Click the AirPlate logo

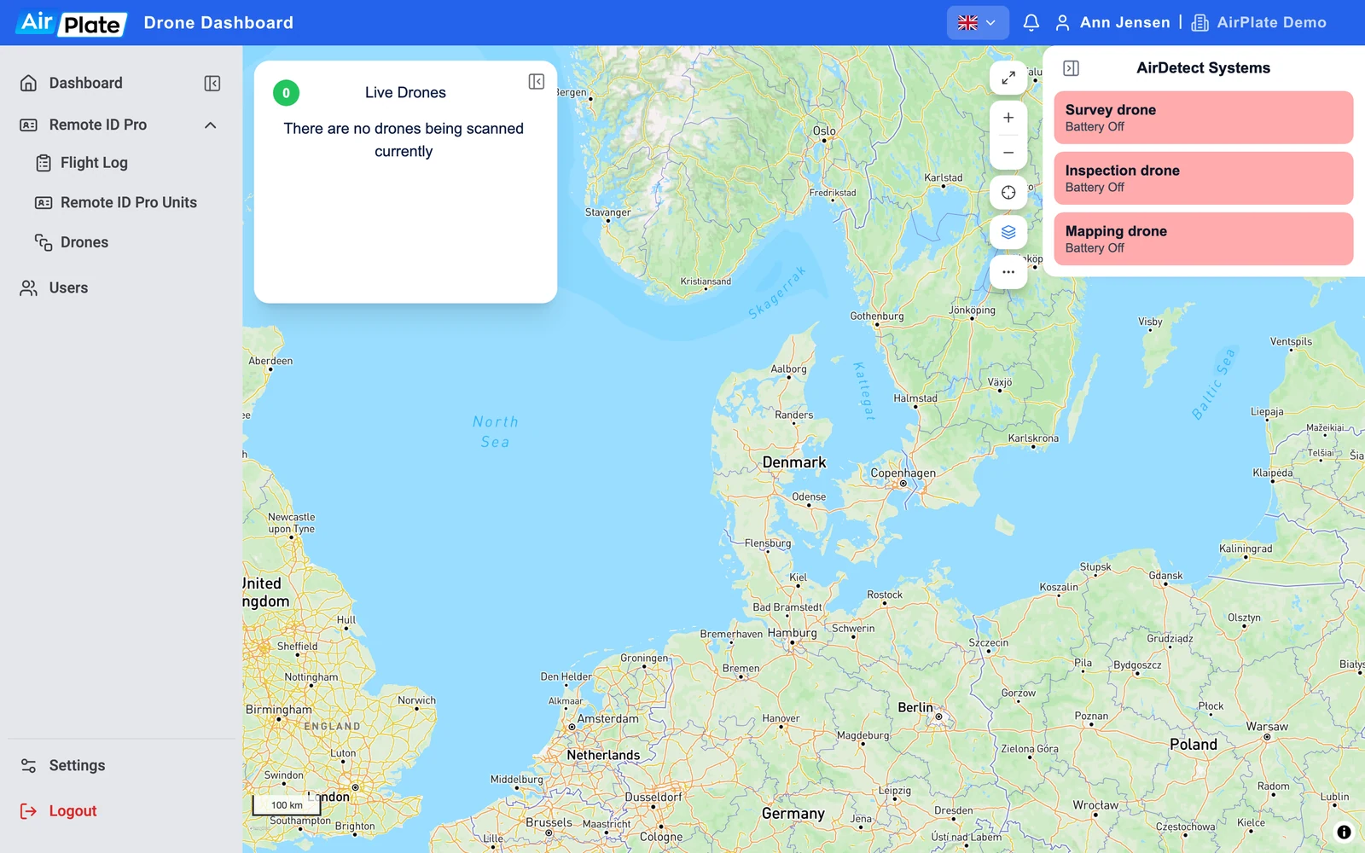click(72, 23)
